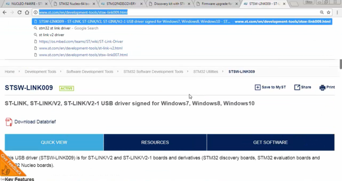Click the site information icon in address bar
The width and height of the screenshot is (342, 181).
click(36, 12)
